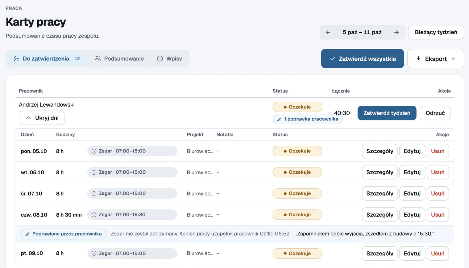Screen dimensions: 469x268
Task: Click the download icon on the Eksport button
Action: 418,59
